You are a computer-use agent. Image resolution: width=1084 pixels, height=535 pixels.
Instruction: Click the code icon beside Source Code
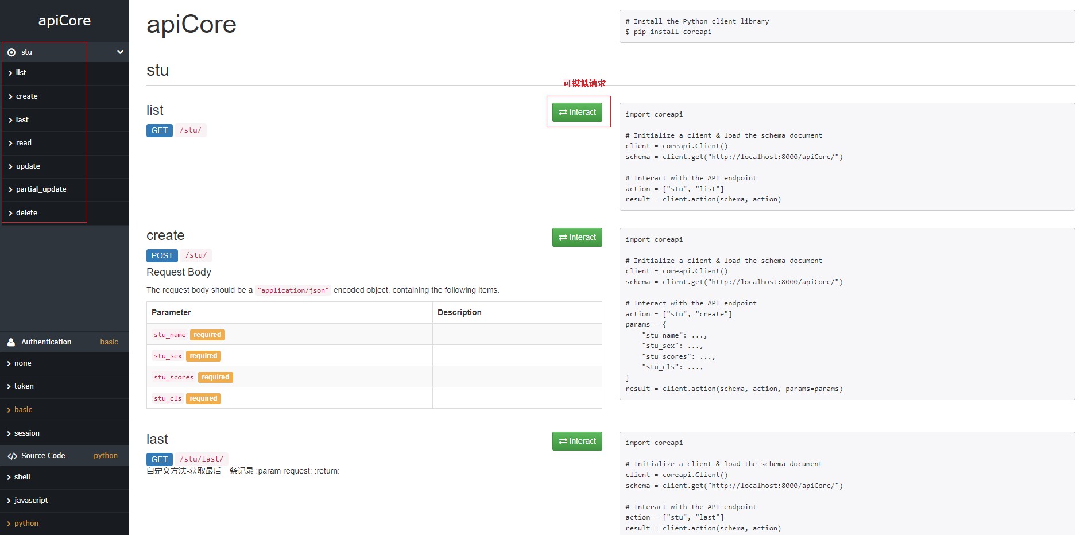tap(12, 456)
